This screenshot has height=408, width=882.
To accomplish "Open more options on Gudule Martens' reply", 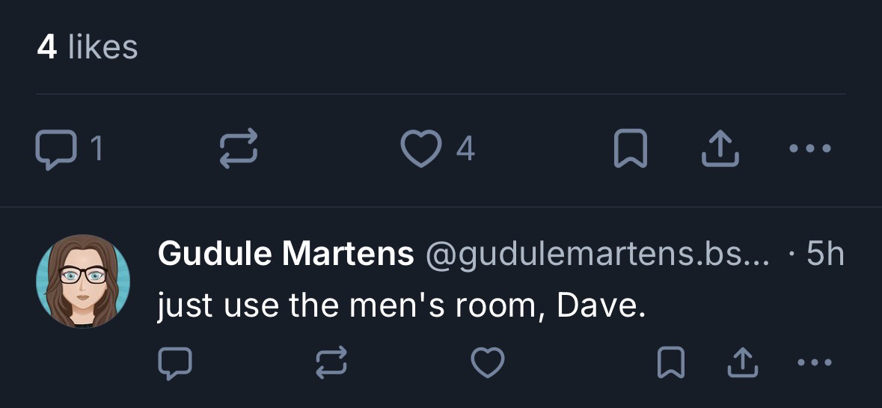I will [x=814, y=364].
